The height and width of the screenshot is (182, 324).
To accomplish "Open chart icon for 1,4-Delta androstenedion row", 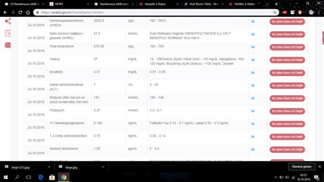I will tap(253, 136).
